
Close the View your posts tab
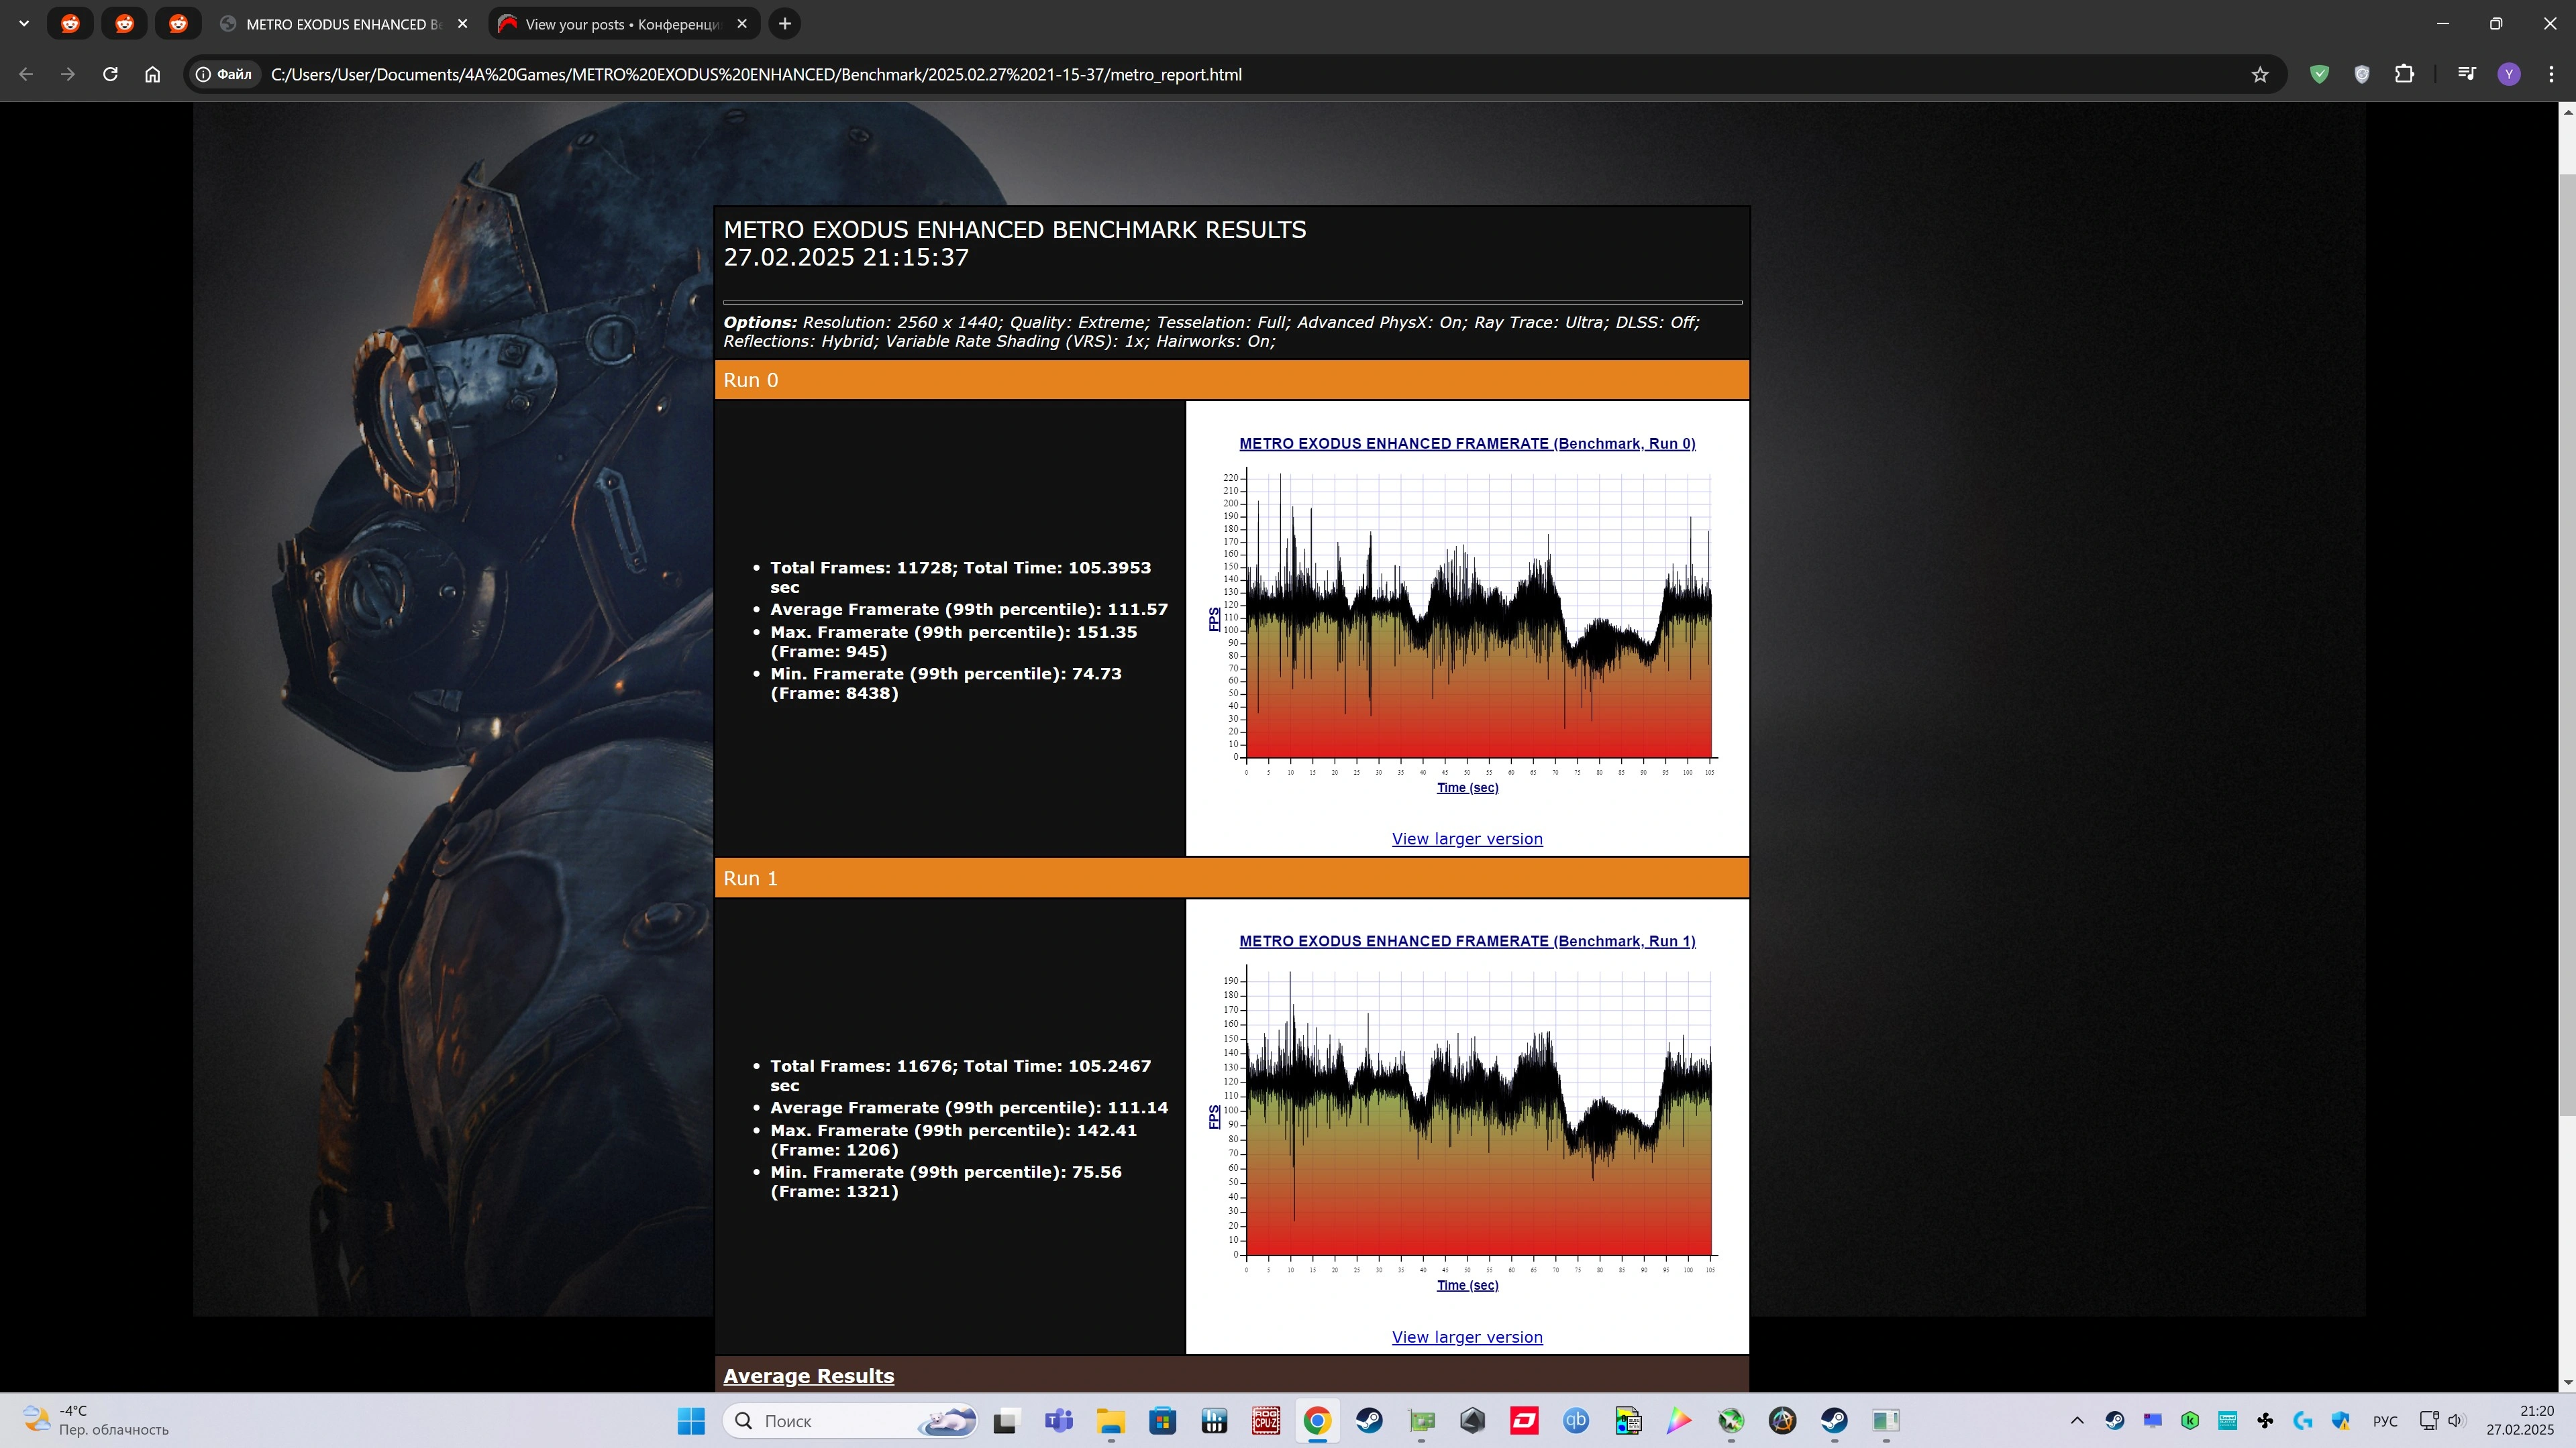(x=741, y=24)
